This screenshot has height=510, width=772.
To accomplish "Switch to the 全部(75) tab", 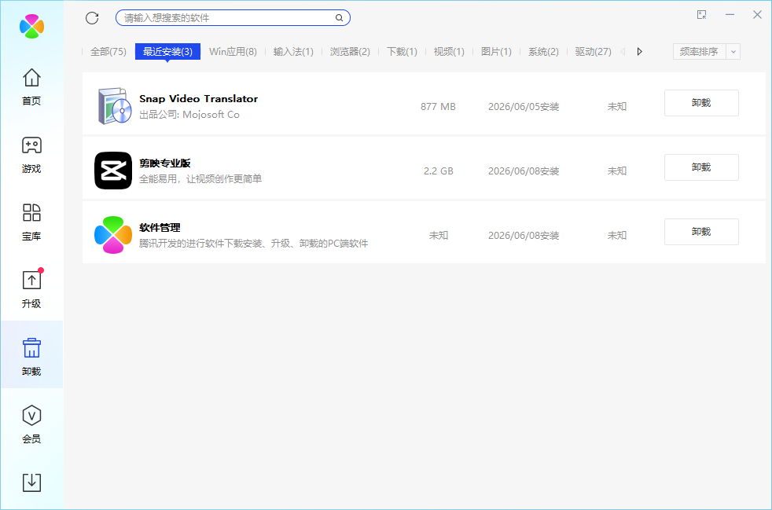I will tap(108, 51).
